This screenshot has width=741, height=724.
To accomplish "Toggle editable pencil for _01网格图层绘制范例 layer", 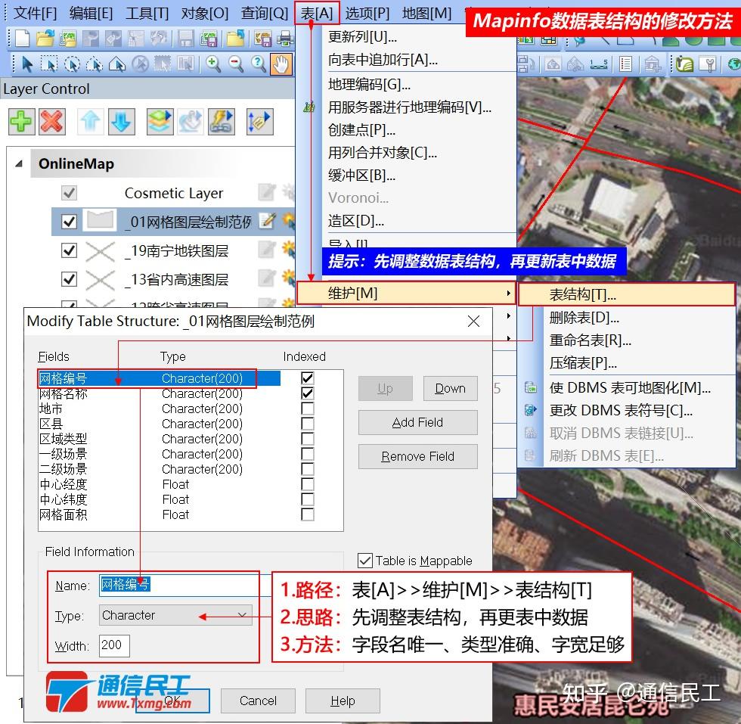I will pyautogui.click(x=267, y=221).
